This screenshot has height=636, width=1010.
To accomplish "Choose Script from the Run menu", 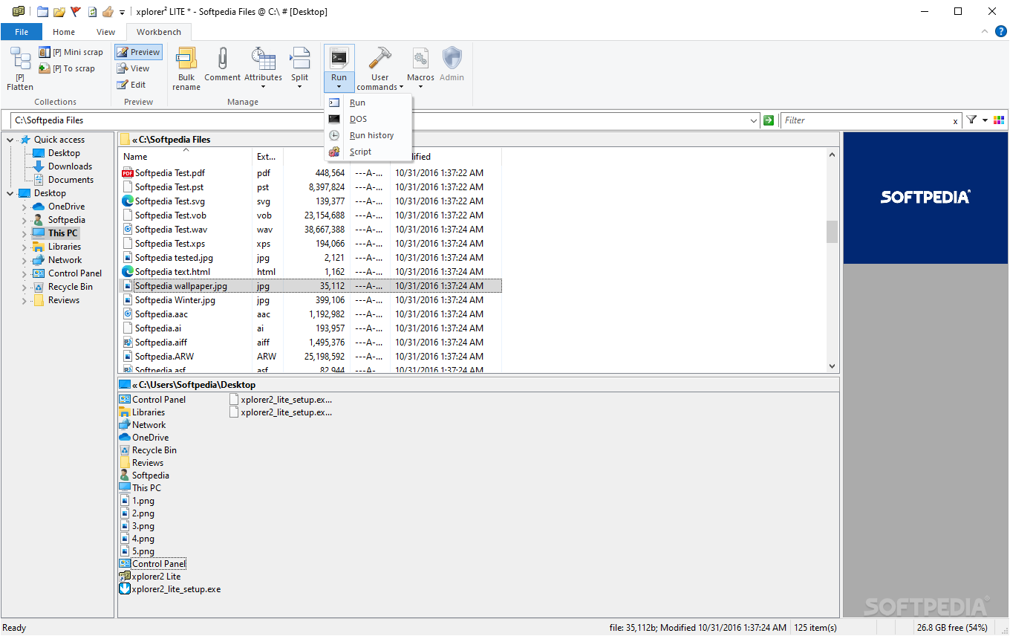I will pos(368,152).
